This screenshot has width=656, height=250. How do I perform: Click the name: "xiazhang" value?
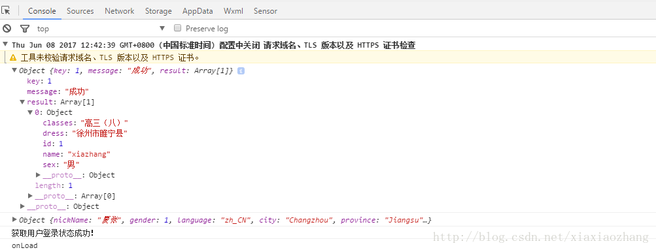coord(89,154)
